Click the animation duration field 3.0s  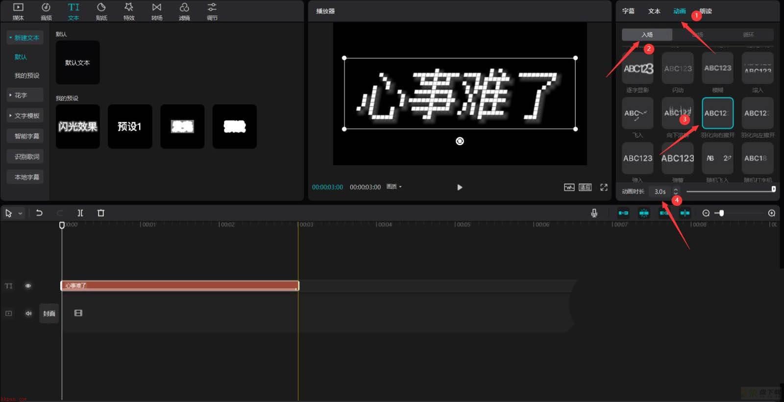pyautogui.click(x=660, y=191)
